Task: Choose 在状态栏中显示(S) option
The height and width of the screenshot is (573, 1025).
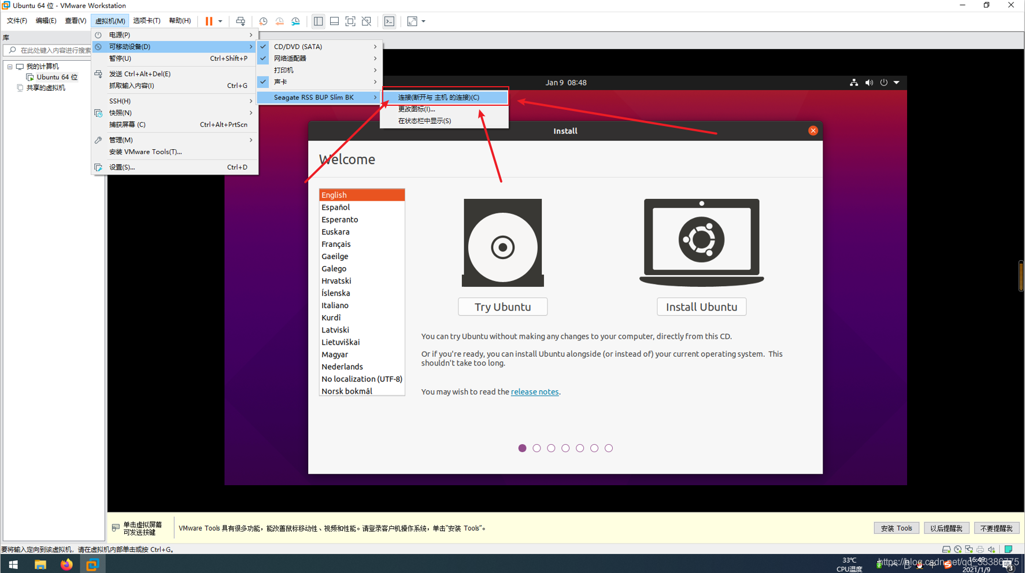Action: (x=445, y=121)
